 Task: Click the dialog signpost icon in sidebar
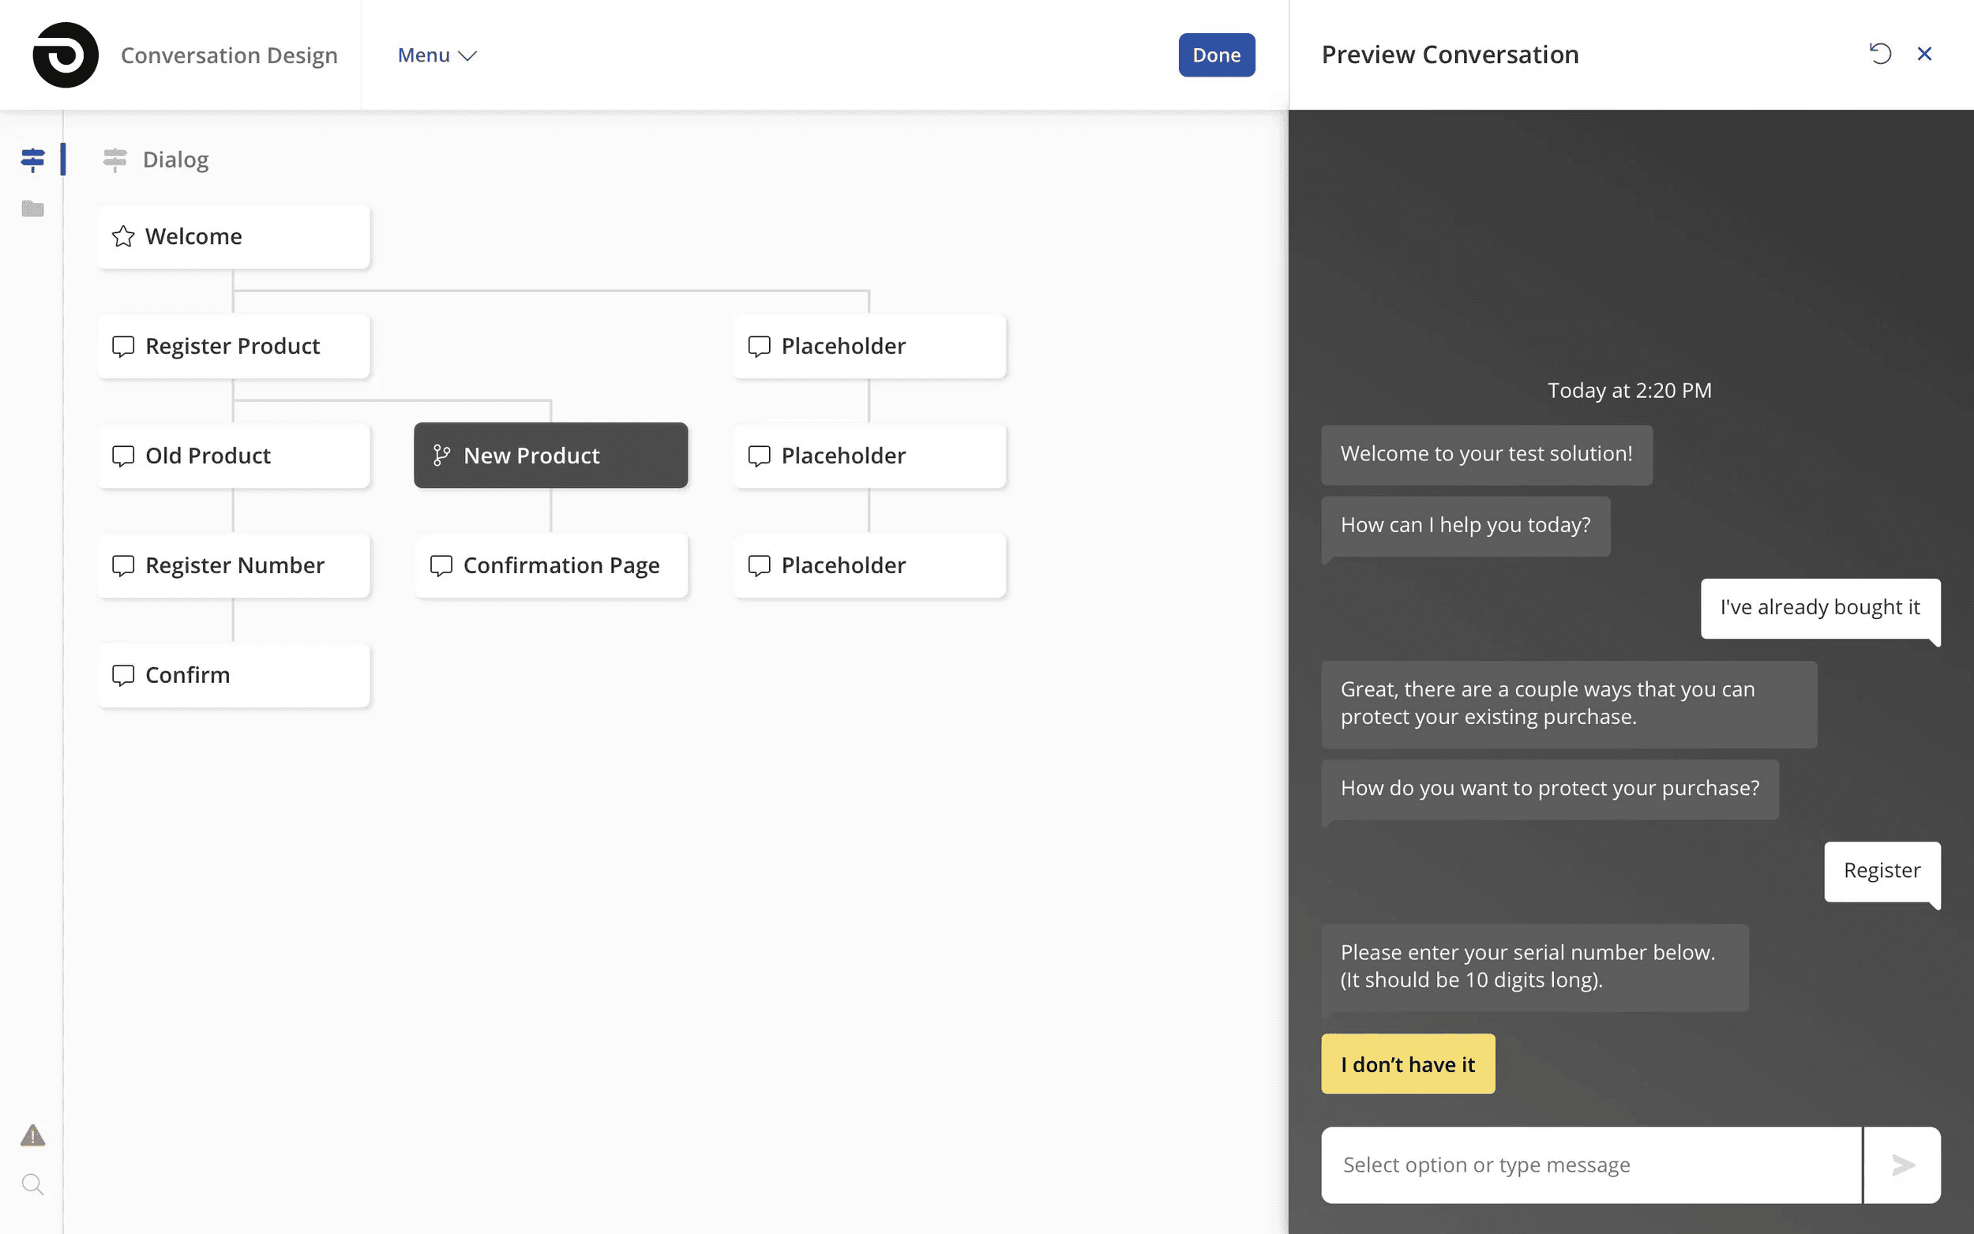pyautogui.click(x=32, y=159)
